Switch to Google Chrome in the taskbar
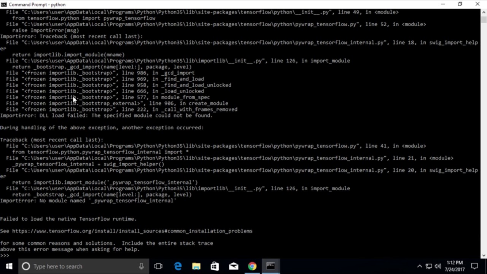This screenshot has height=274, width=487. tap(252, 266)
